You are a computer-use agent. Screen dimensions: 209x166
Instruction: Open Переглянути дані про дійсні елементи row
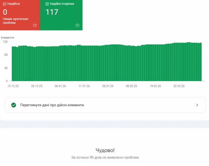[105, 105]
